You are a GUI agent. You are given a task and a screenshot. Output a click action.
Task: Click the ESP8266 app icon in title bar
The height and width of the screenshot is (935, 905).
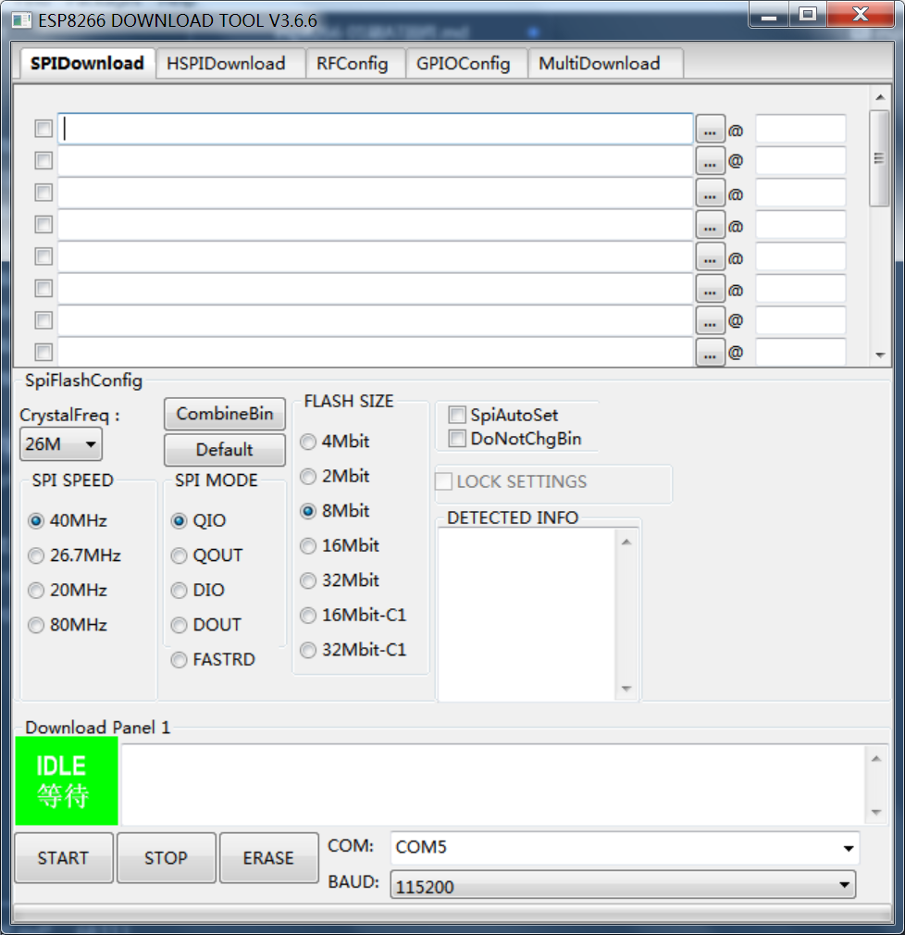coord(21,20)
